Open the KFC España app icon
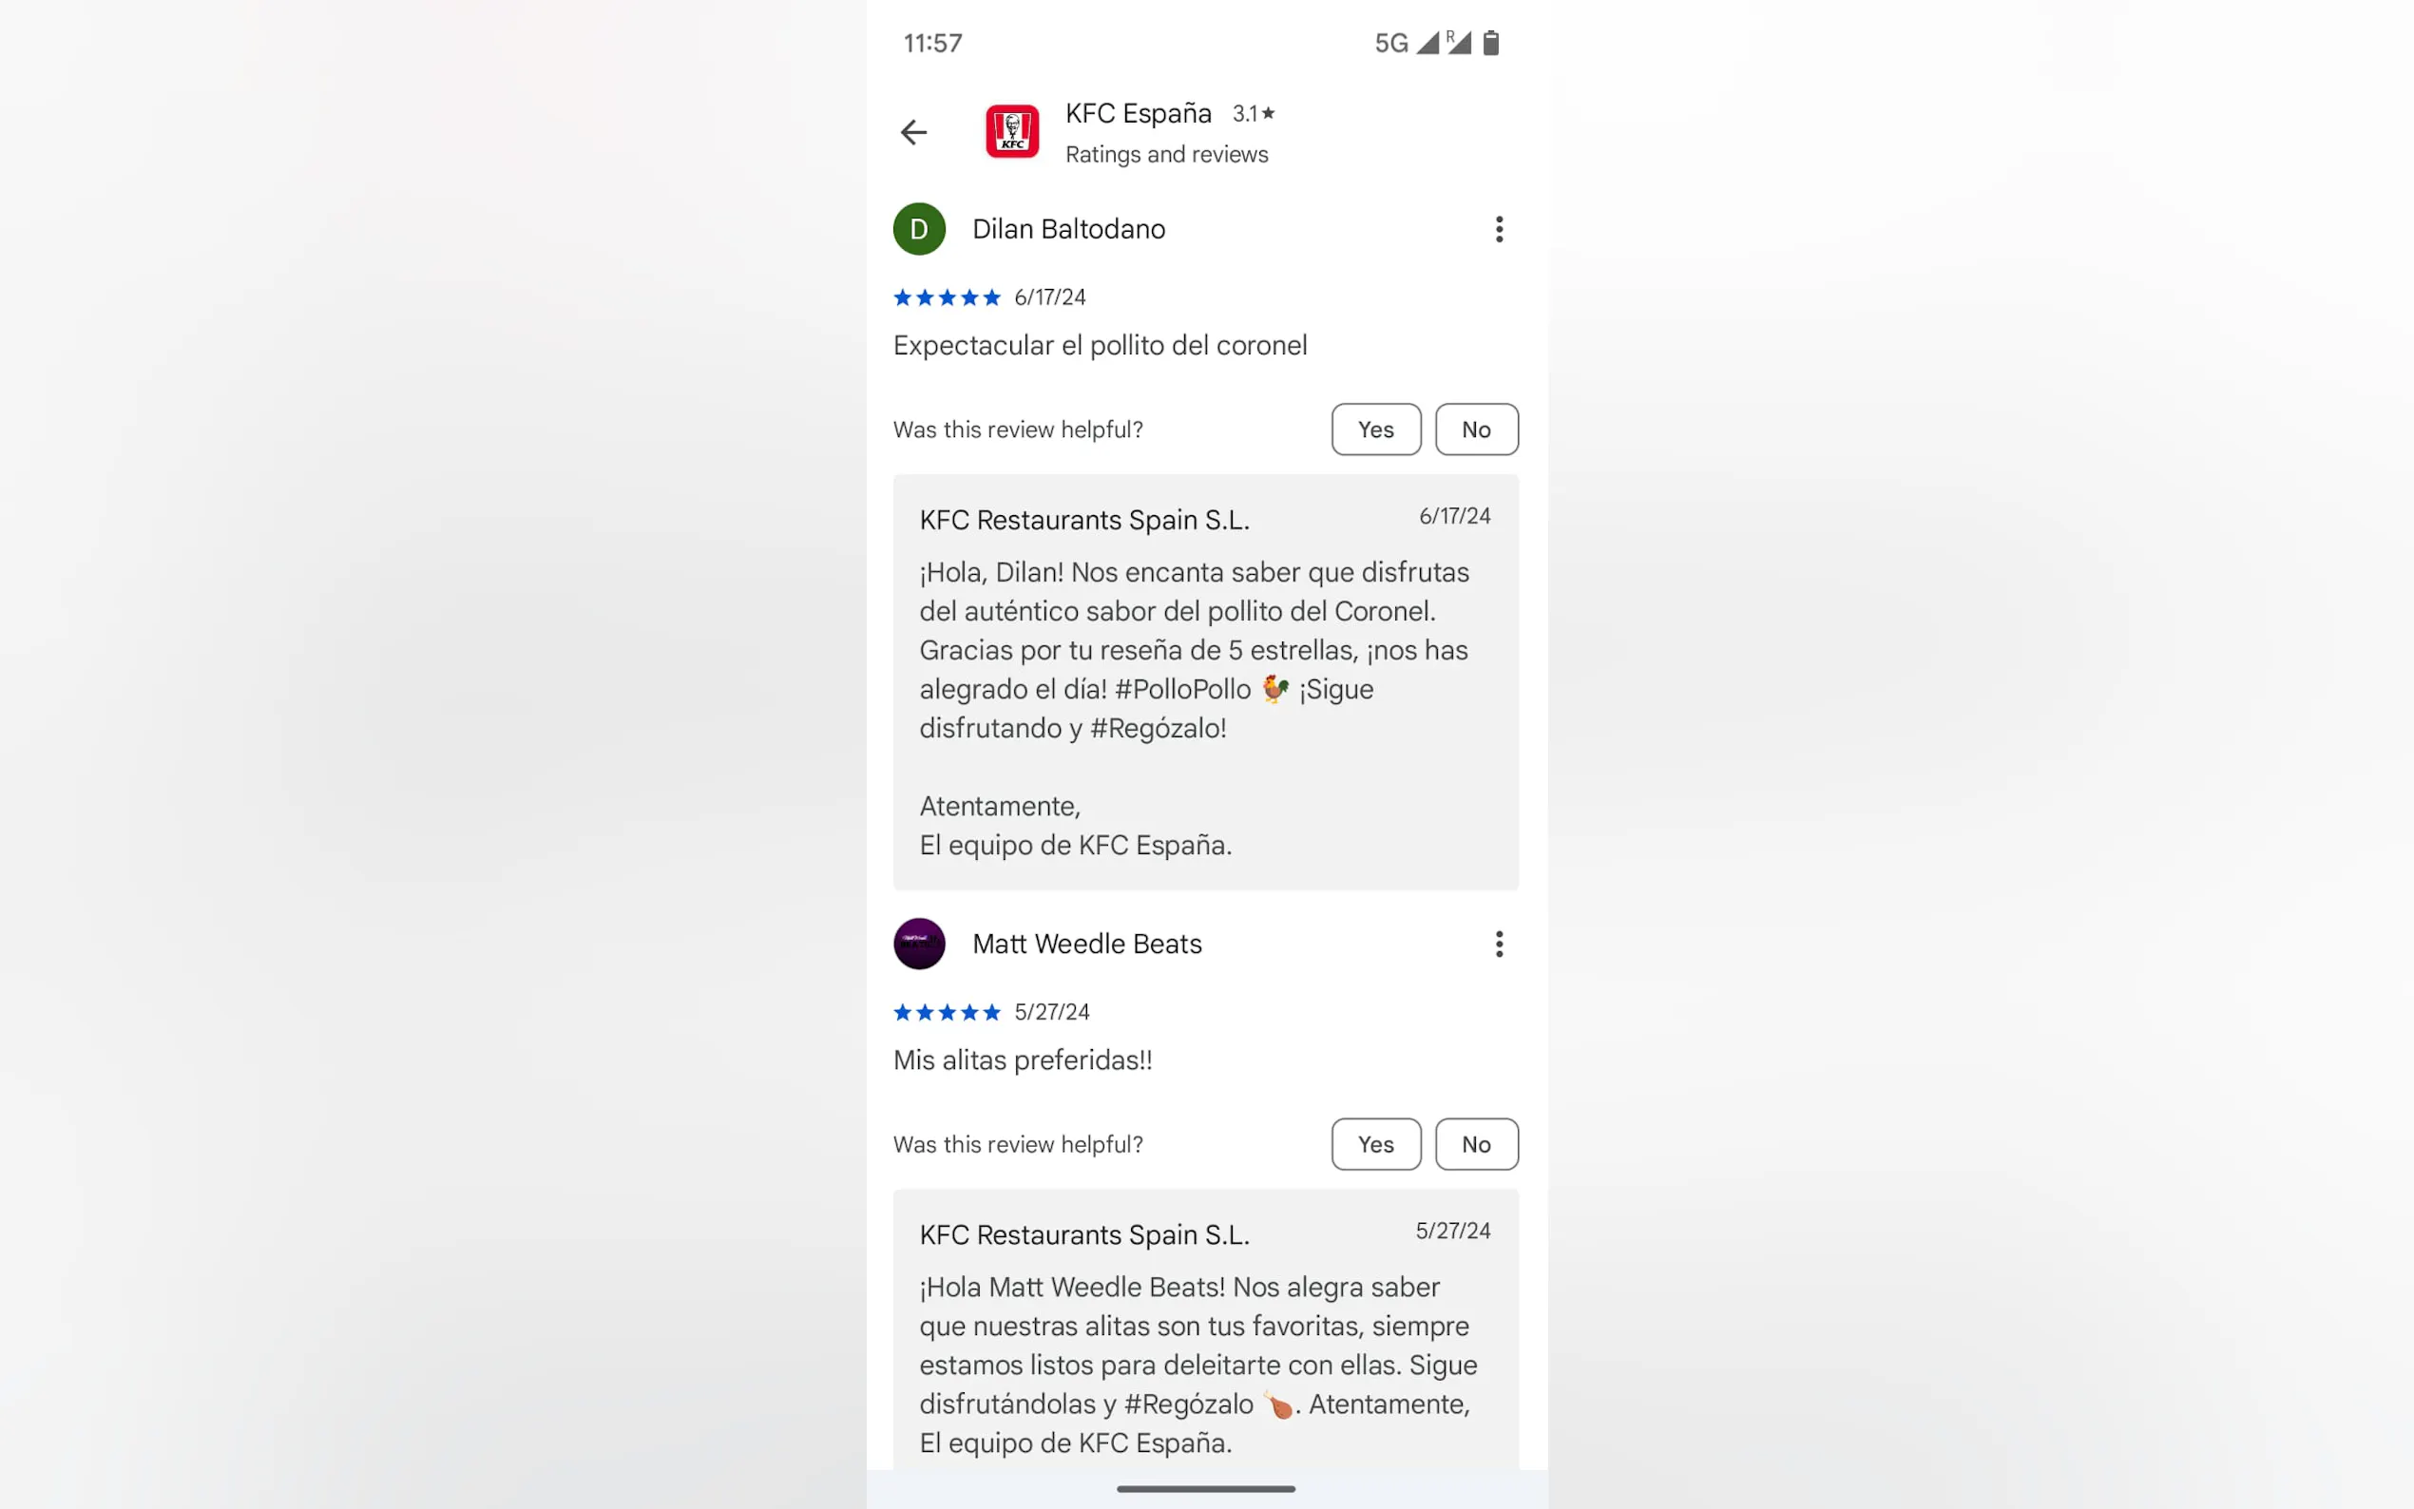Screen dimensions: 2414x1509 pos(1012,132)
